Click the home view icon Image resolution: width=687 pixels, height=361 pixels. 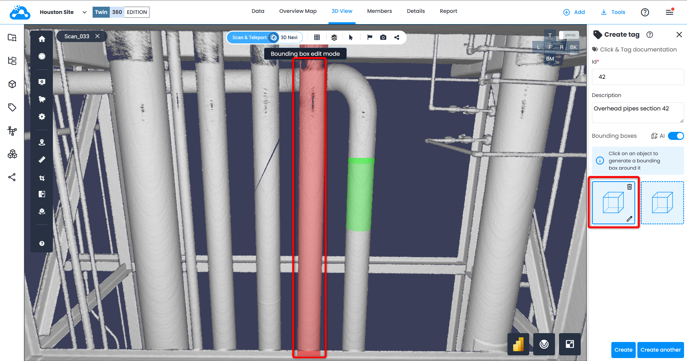click(x=42, y=39)
